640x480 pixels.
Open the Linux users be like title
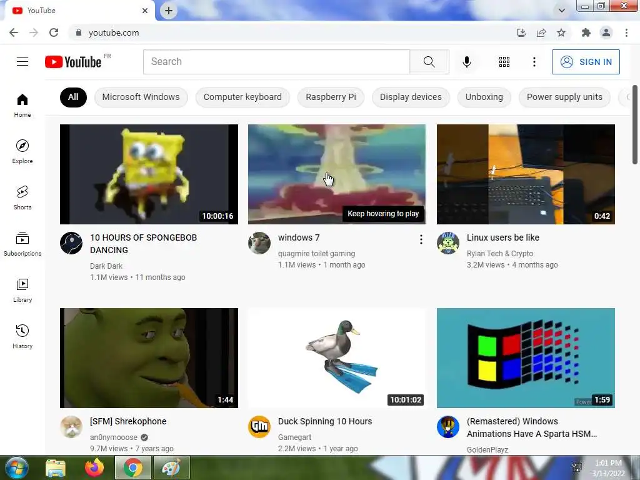pyautogui.click(x=503, y=237)
